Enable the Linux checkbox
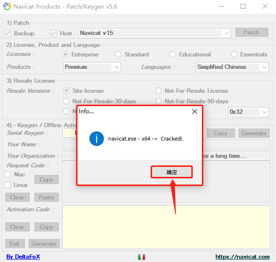 pos(7,185)
